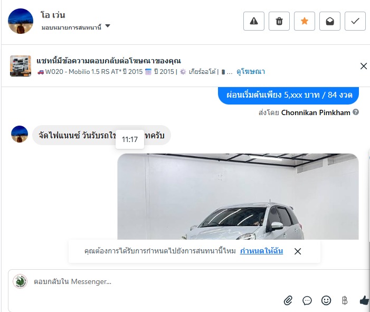370x312 pixels.
Task: Send a thumbs-up like
Action: (x=364, y=300)
